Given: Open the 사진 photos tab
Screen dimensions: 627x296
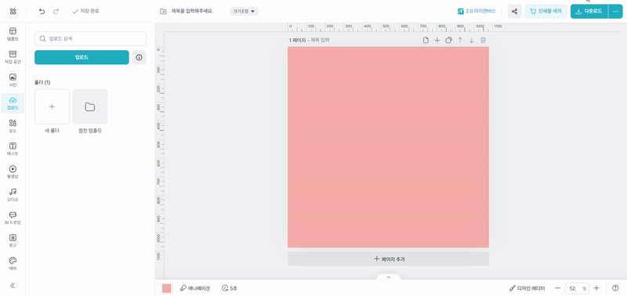Looking at the screenshot, I should point(13,81).
